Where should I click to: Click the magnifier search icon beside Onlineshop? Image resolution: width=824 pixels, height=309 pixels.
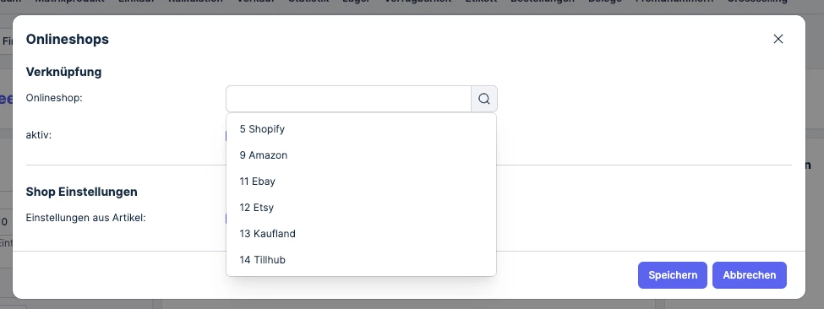click(484, 99)
